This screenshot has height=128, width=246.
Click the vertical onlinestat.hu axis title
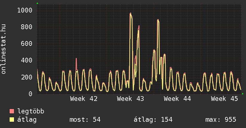[x=4, y=49]
